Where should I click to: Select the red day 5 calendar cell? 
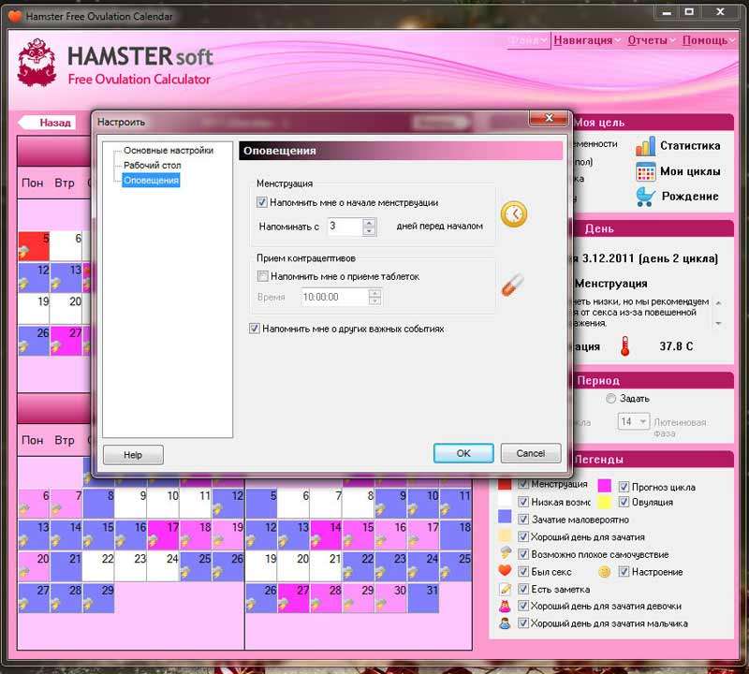(34, 246)
